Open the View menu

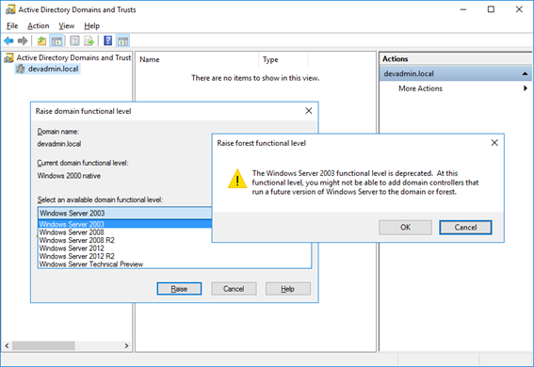pos(67,25)
